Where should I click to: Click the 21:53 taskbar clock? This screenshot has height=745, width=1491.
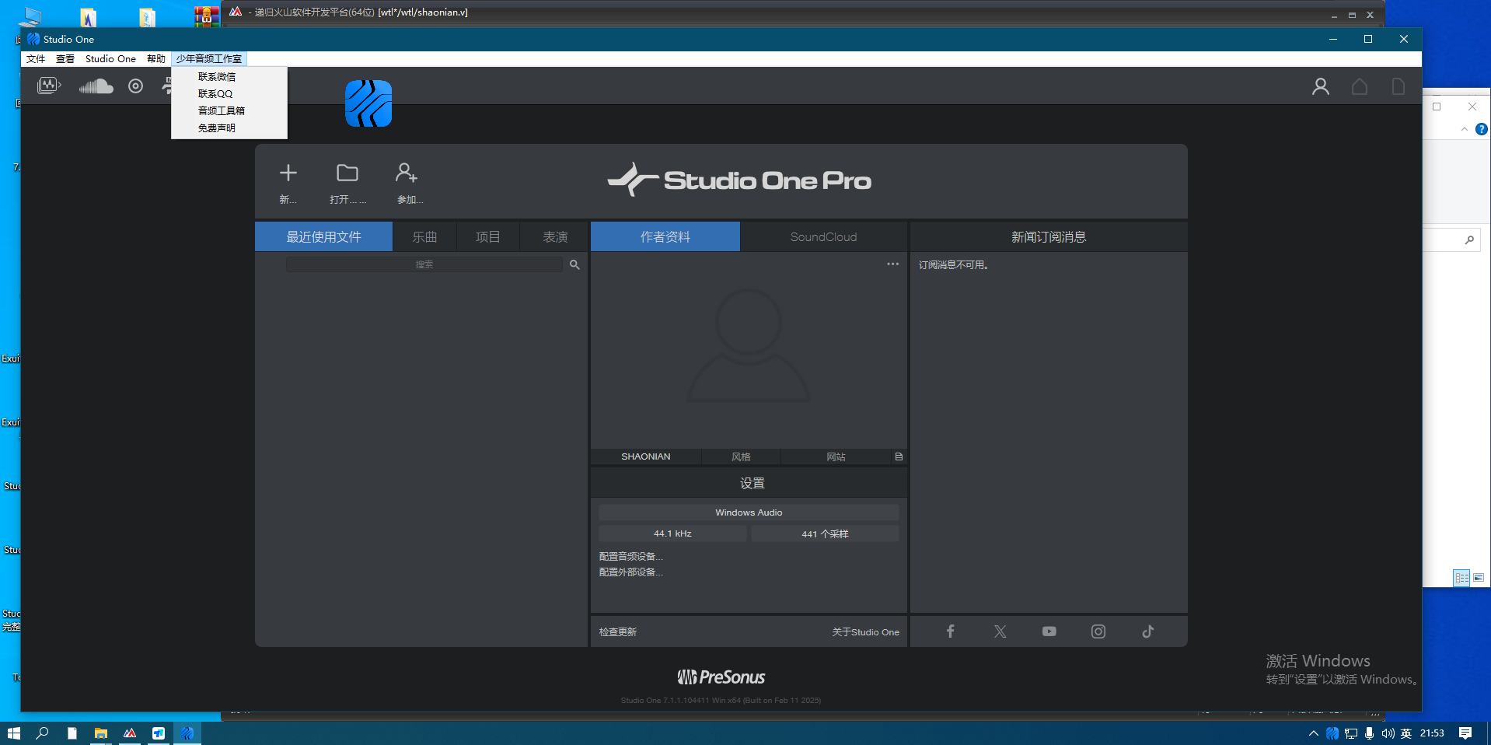(x=1432, y=733)
